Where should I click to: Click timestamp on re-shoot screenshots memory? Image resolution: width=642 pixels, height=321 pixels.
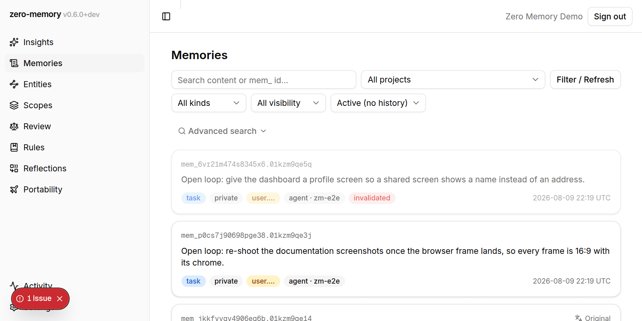[571, 281]
